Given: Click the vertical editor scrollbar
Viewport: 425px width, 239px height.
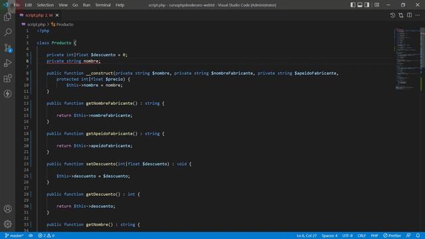Looking at the screenshot, I should 422,129.
